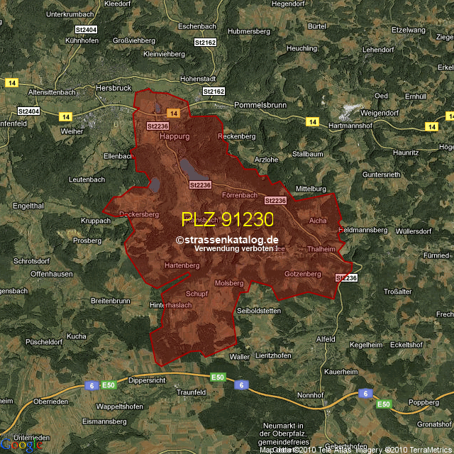
Task: Click the St2236 shield left of Happurg
Action: [x=158, y=125]
